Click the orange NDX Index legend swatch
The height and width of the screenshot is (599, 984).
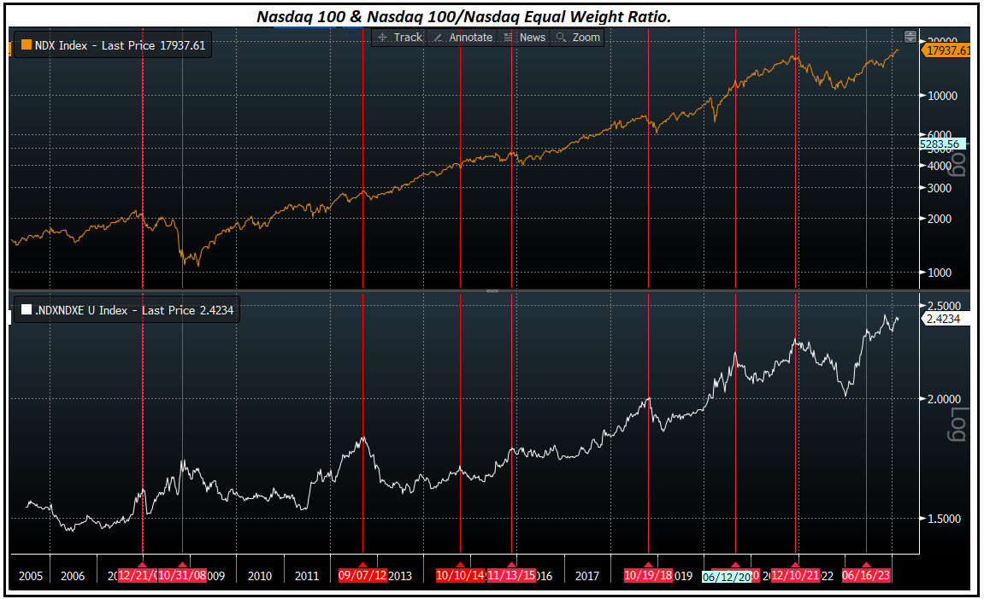click(x=27, y=45)
